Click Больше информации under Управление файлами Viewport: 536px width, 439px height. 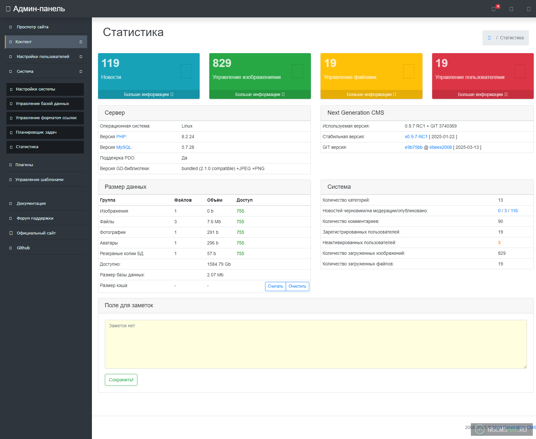(371, 94)
